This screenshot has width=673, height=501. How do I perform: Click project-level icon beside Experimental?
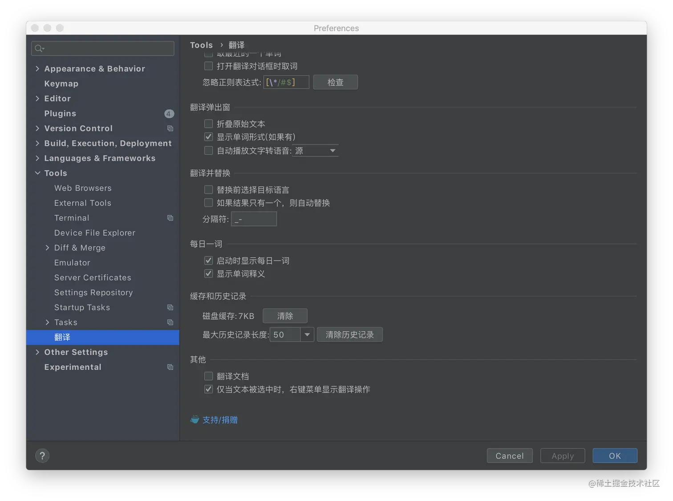170,367
